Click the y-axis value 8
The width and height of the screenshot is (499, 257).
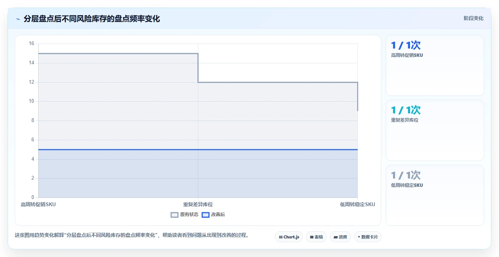coord(33,121)
